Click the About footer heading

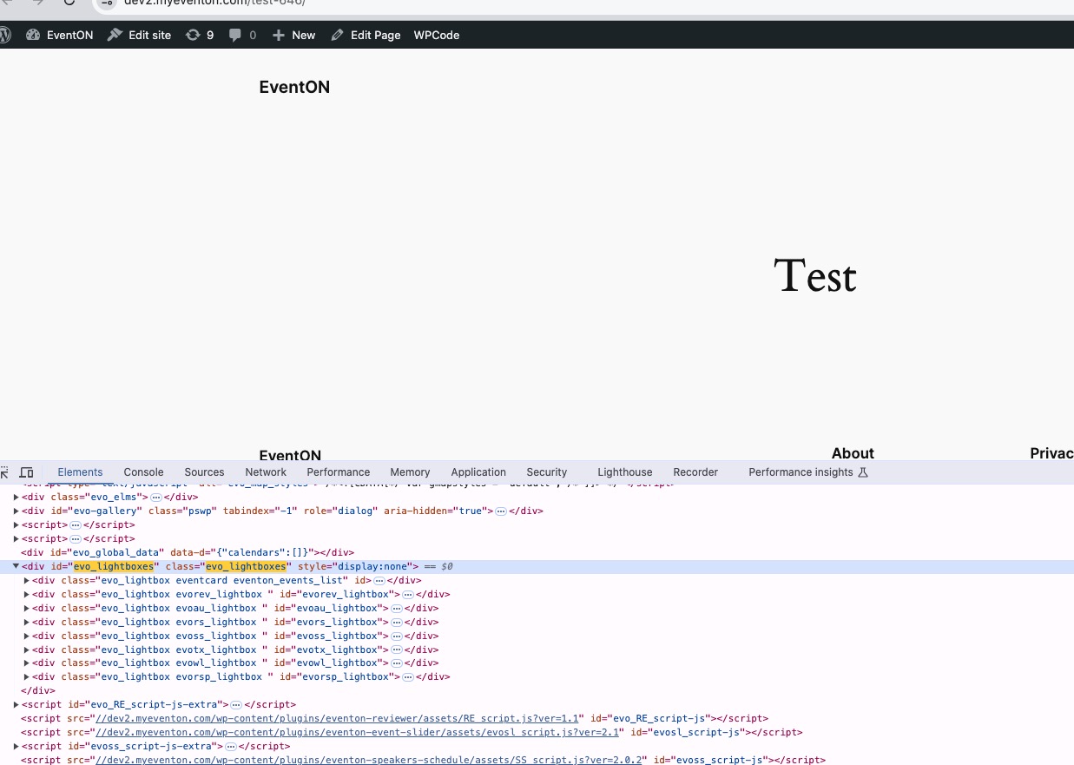point(853,453)
